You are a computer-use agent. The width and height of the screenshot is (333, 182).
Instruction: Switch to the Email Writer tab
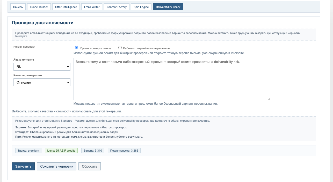coord(92,7)
